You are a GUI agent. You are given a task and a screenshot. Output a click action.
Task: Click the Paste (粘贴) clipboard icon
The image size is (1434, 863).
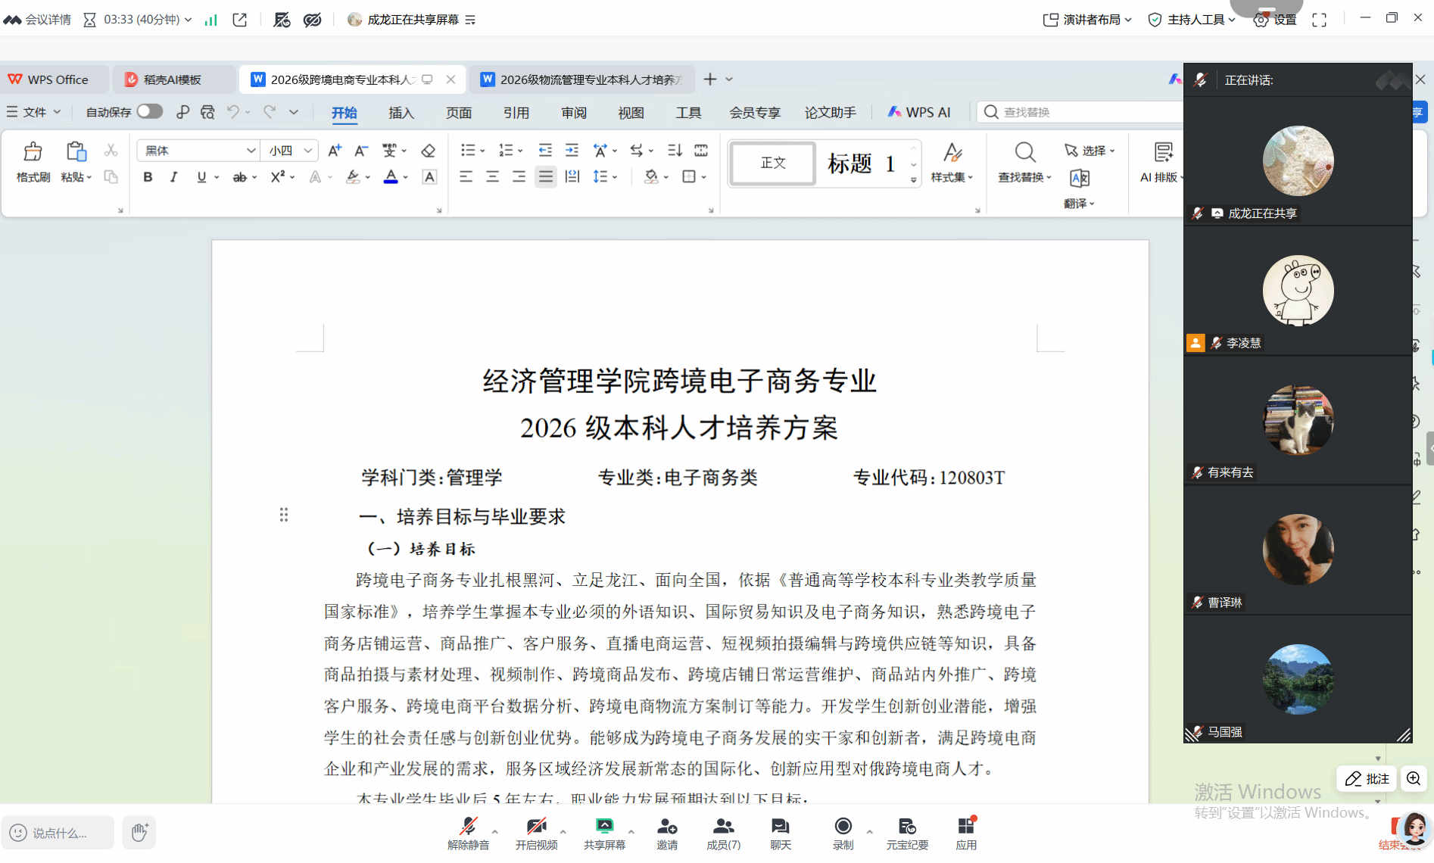coord(76,151)
